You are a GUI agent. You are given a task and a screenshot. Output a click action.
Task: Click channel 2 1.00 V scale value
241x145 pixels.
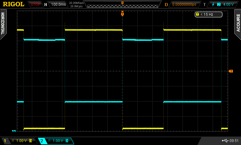point(57,141)
